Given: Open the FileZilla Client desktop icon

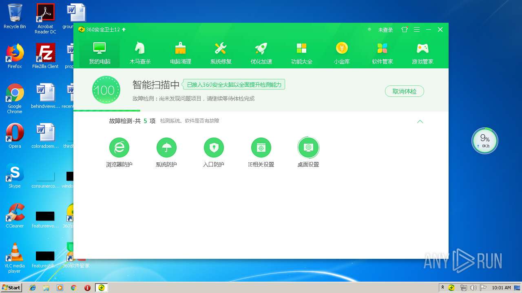Looking at the screenshot, I should [45, 56].
